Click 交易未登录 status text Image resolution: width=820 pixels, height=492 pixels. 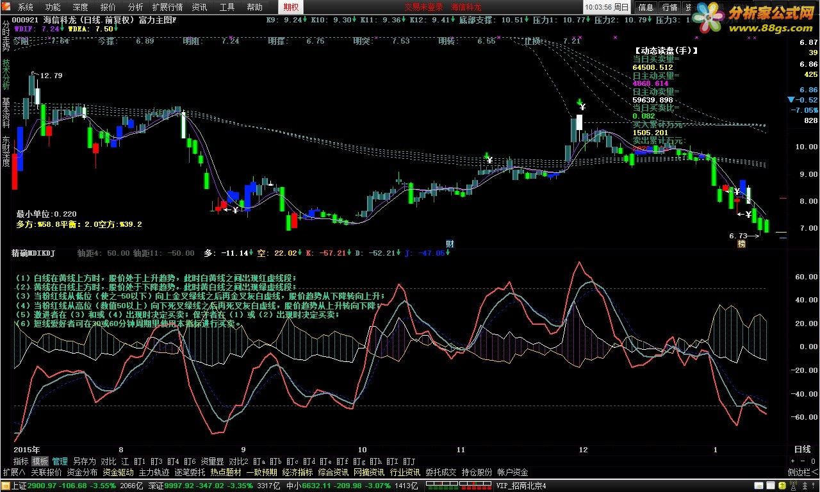point(423,8)
